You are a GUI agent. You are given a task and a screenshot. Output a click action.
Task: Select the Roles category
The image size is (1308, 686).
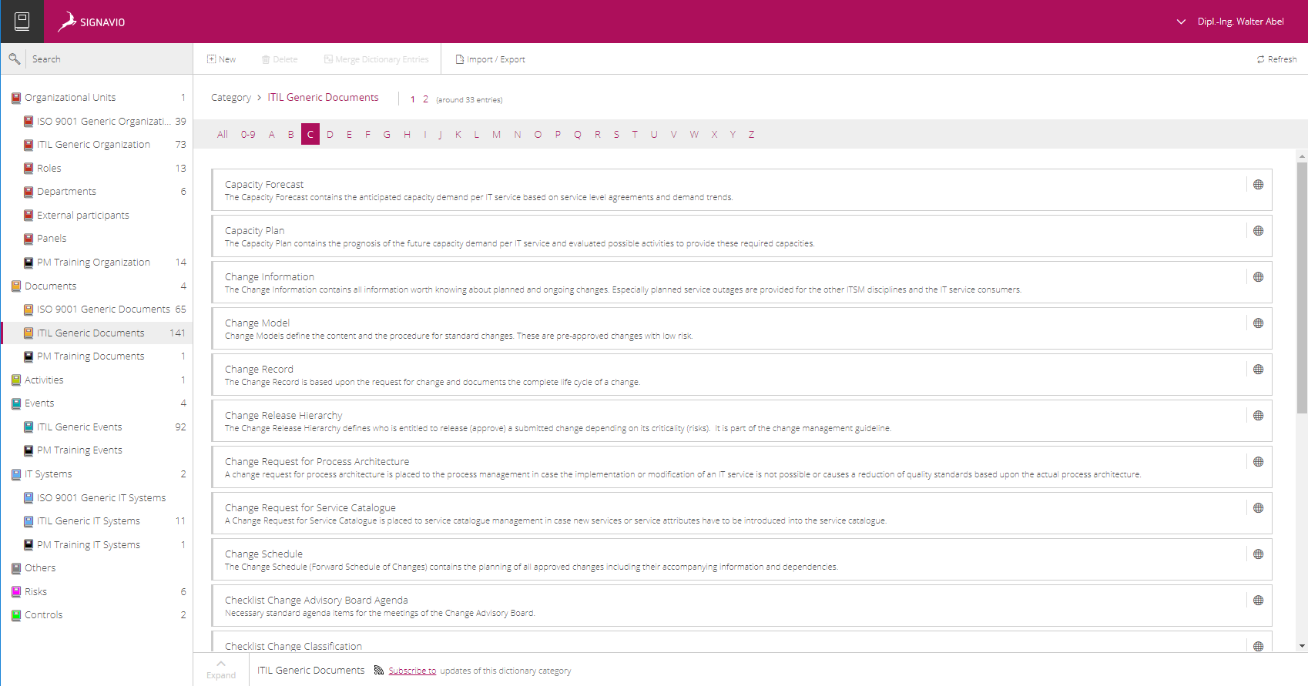click(x=97, y=168)
